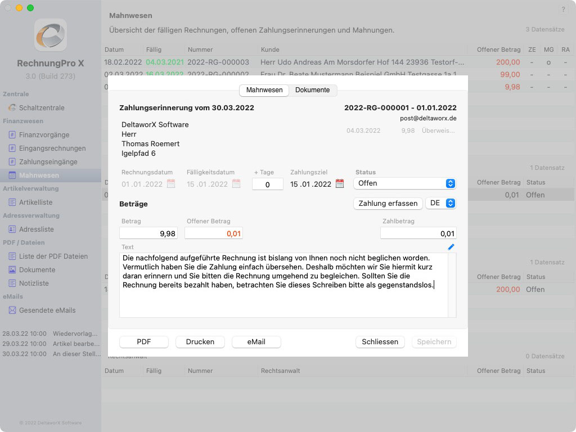Open the DE language dropdown

coord(440,203)
